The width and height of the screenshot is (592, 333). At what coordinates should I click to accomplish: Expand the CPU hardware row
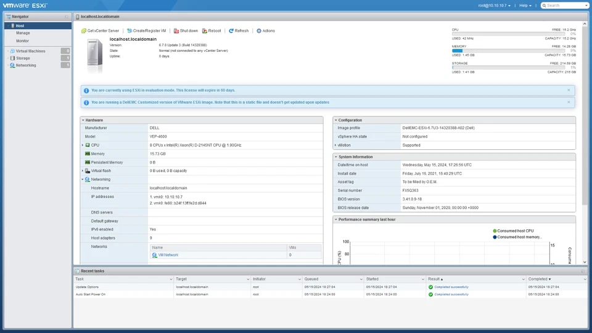coord(83,146)
